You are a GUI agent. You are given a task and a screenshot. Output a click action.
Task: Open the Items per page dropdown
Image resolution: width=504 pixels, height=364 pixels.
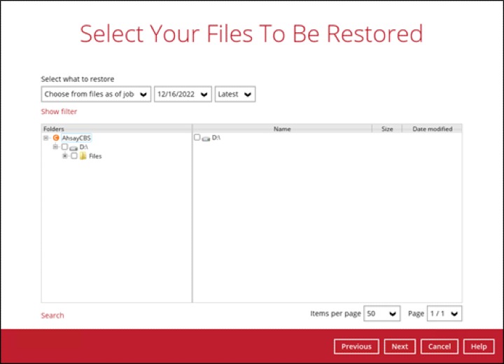(382, 314)
